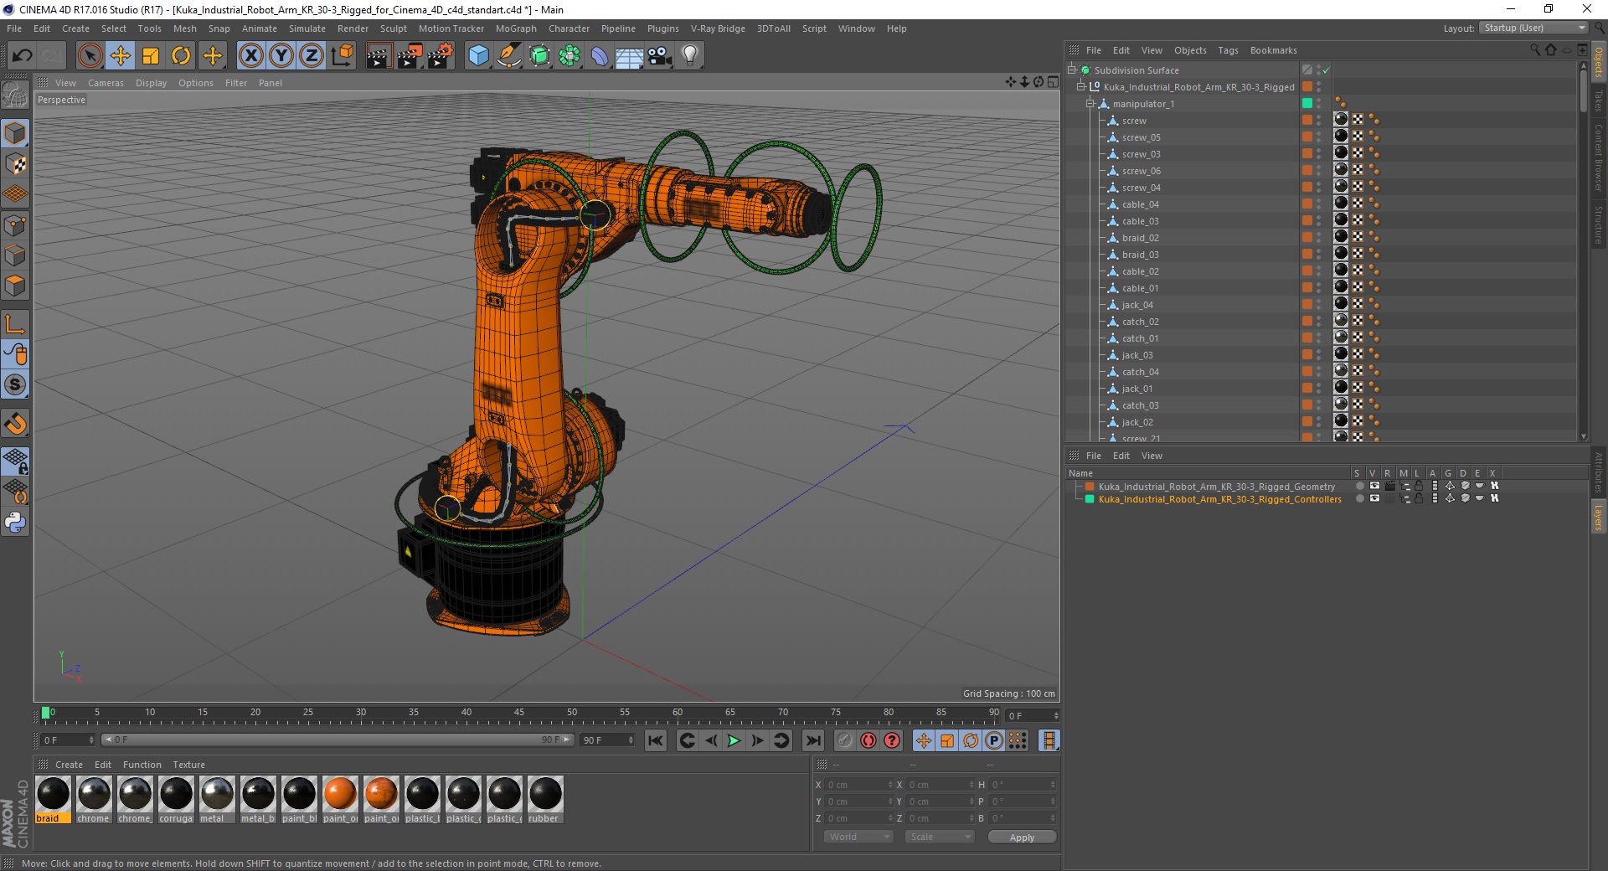1608x871 pixels.
Task: Toggle the position key recording button
Action: pyautogui.click(x=923, y=740)
